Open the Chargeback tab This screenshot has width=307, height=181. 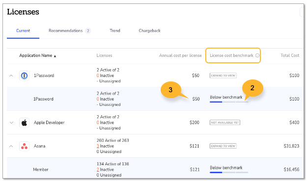[150, 31]
